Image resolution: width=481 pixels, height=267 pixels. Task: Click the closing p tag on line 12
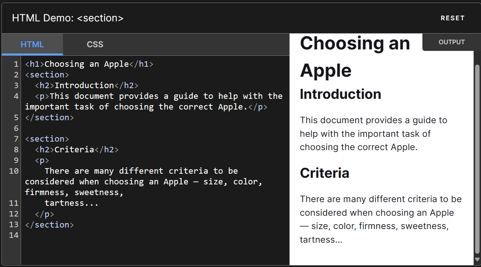coord(45,214)
